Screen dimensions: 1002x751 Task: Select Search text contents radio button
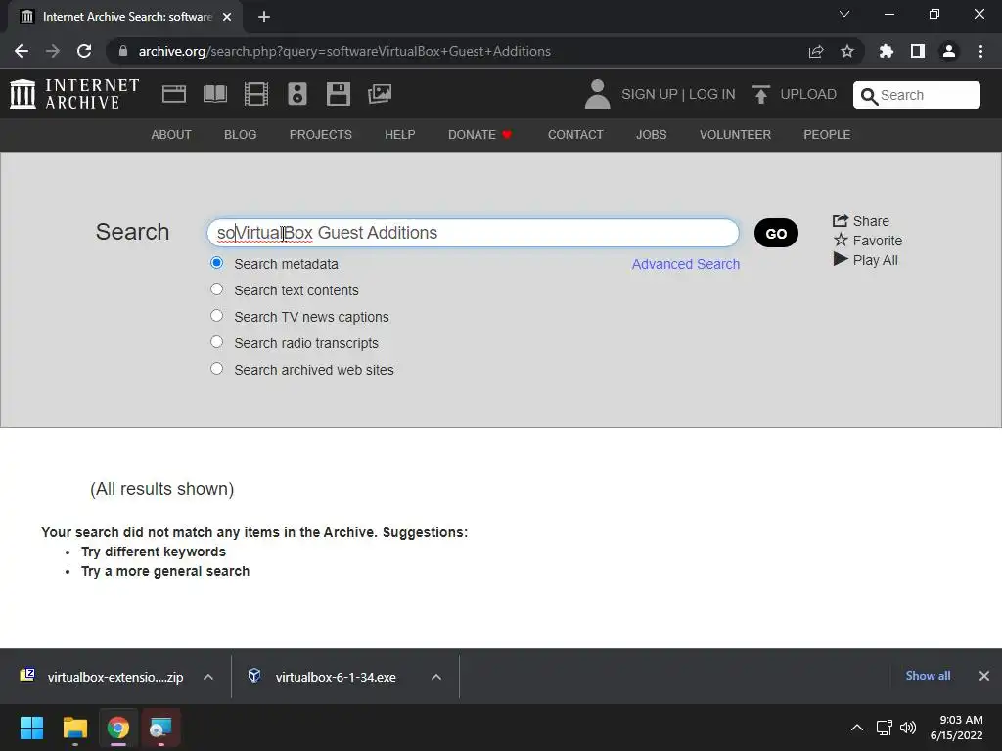click(x=216, y=289)
